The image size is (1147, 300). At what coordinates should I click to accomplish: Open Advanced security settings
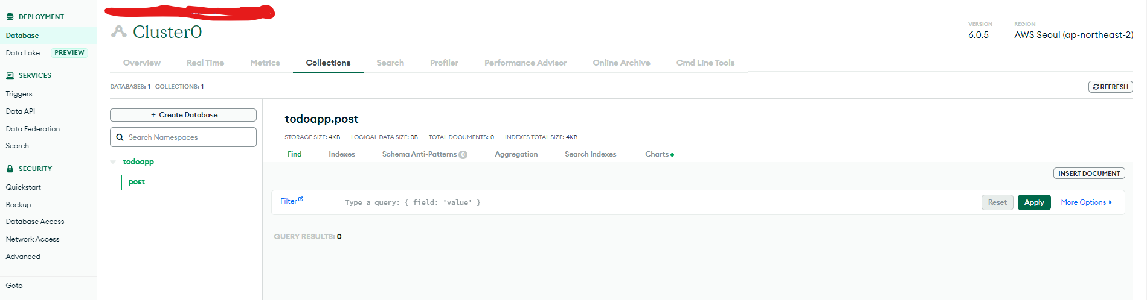point(23,257)
